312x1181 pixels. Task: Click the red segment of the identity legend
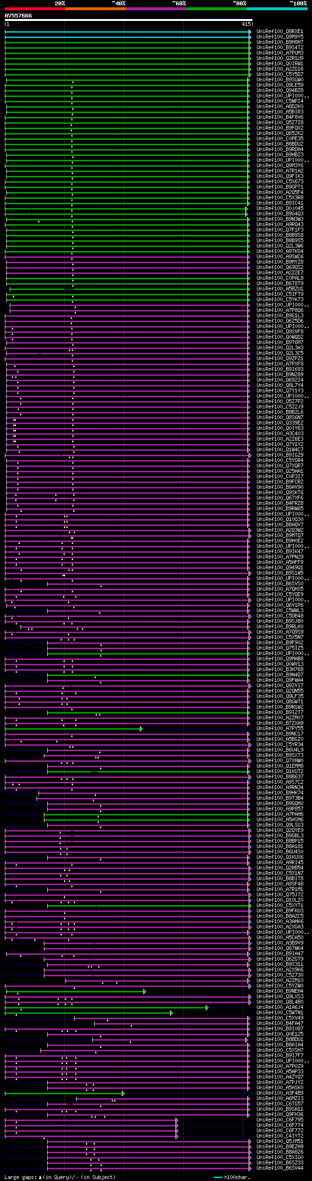pos(35,9)
